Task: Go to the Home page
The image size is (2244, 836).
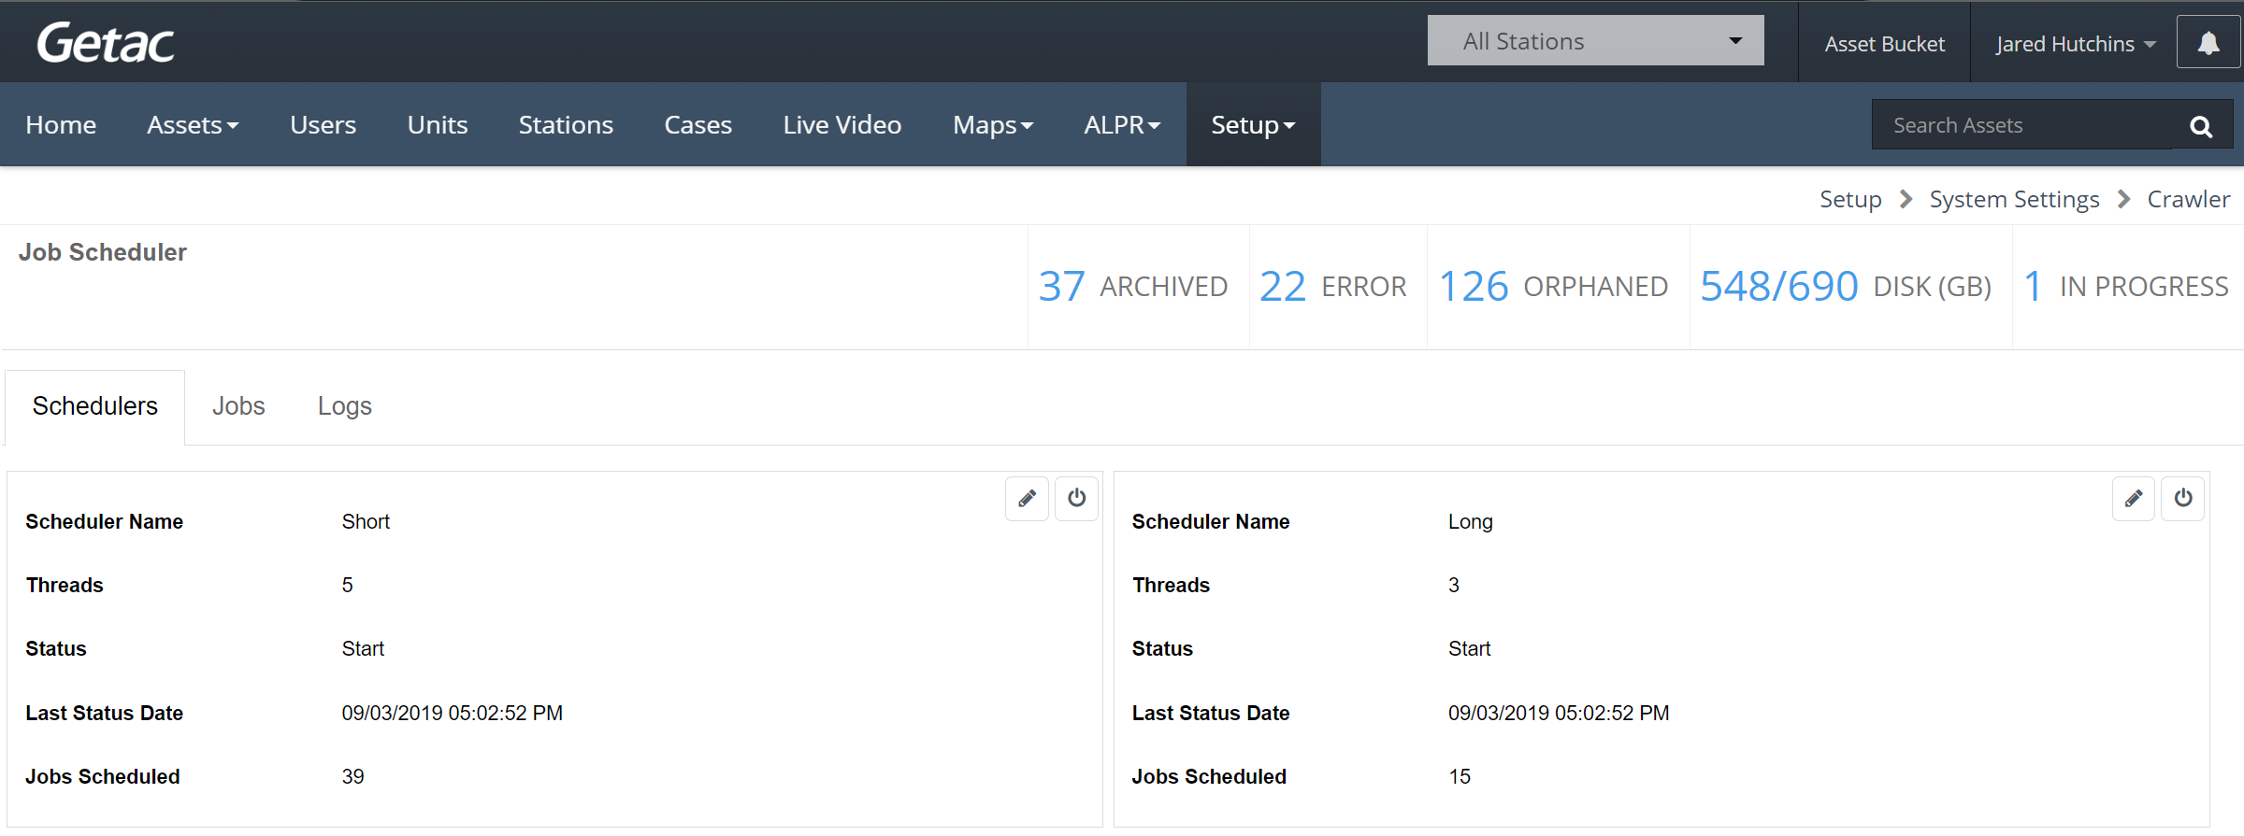Action: pyautogui.click(x=61, y=125)
